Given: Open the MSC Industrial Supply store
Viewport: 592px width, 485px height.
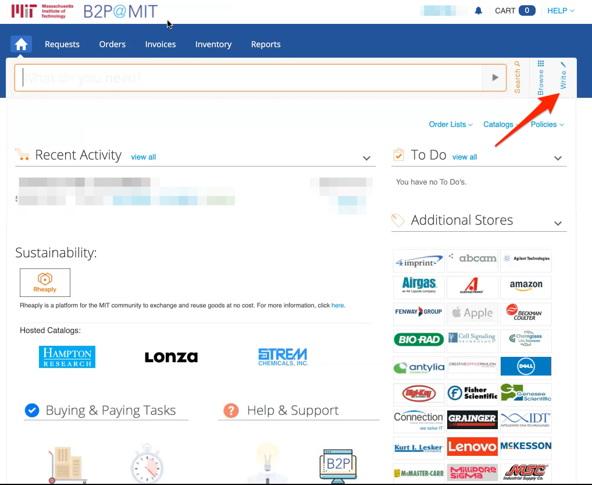Looking at the screenshot, I should (526, 473).
